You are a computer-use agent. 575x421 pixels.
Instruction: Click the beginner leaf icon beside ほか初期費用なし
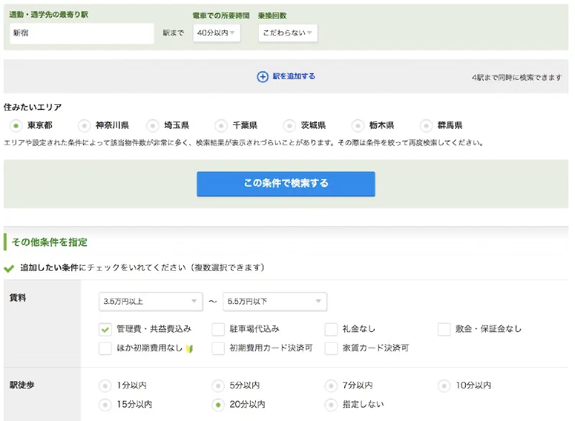click(189, 349)
